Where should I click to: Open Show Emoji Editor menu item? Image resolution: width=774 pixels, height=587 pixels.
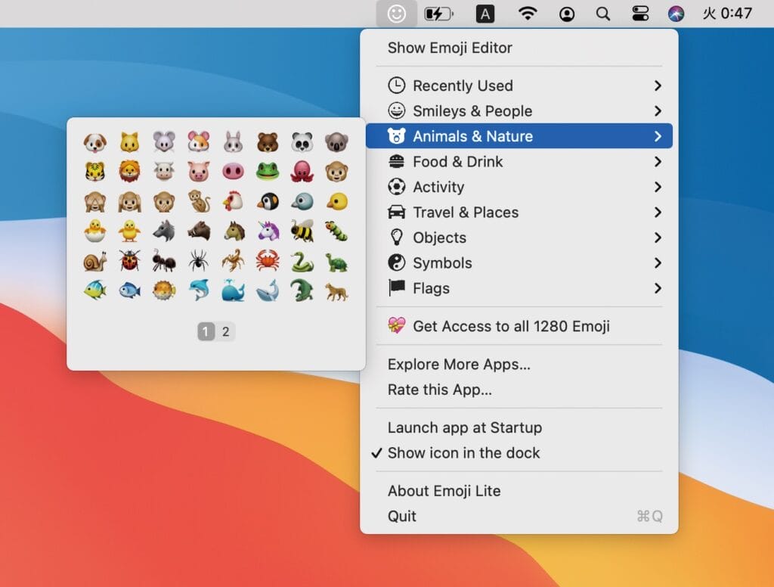point(450,48)
